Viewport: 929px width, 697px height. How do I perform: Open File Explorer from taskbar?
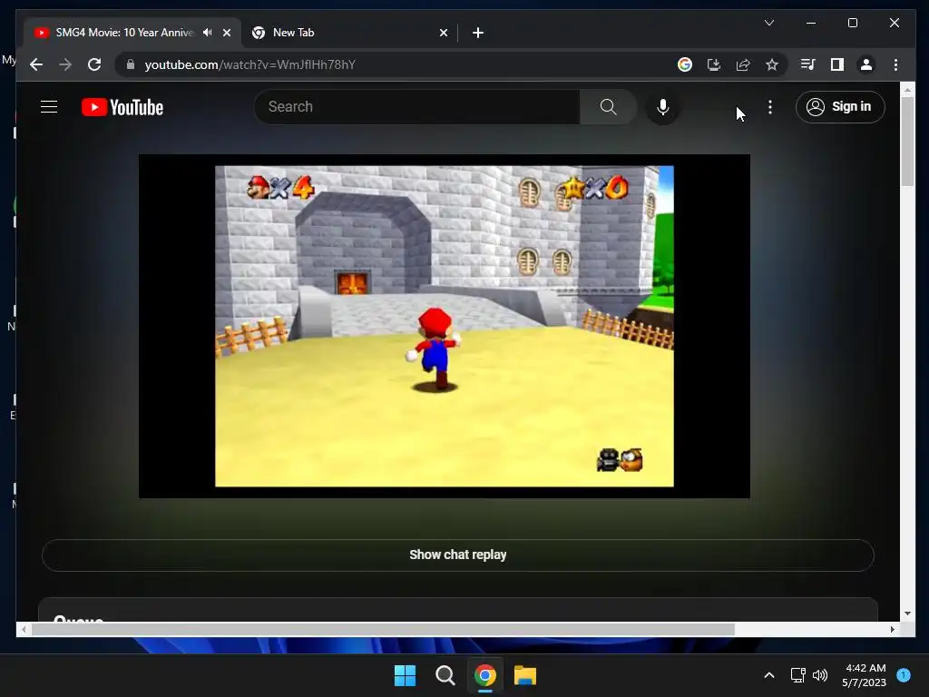point(525,675)
